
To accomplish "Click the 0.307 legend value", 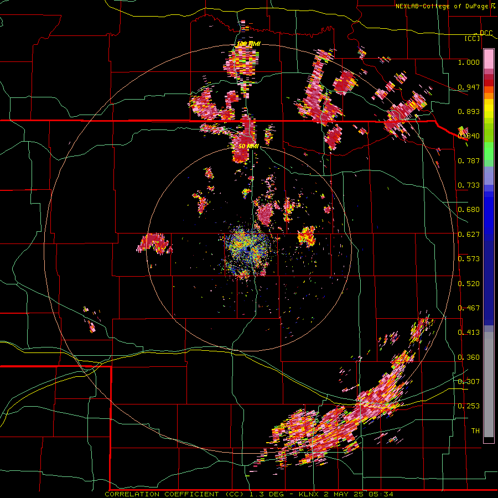I will click(469, 382).
